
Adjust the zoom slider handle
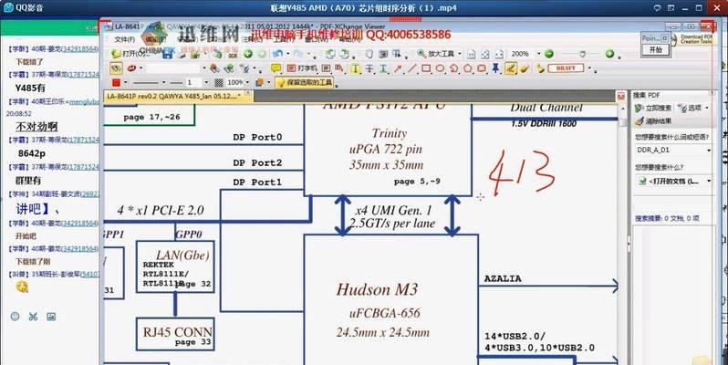click(583, 54)
